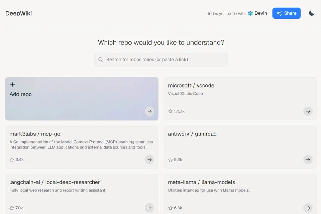Screen dimensions: 321x214
Task: Click the Visual Studio Code description
Action: pyautogui.click(x=185, y=94)
